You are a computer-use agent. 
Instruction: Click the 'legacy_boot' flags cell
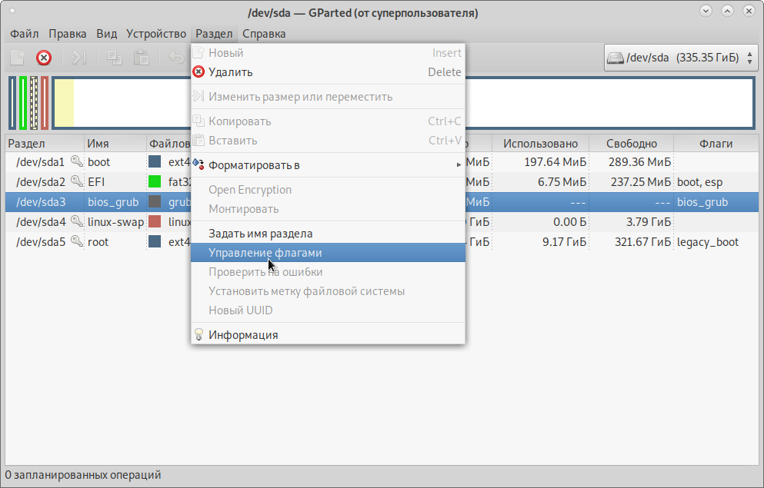[708, 242]
